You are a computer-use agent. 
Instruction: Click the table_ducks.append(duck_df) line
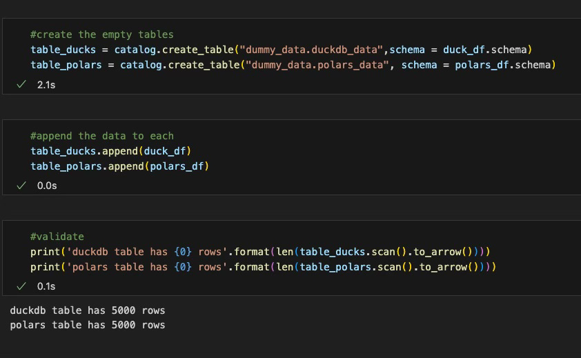[111, 151]
